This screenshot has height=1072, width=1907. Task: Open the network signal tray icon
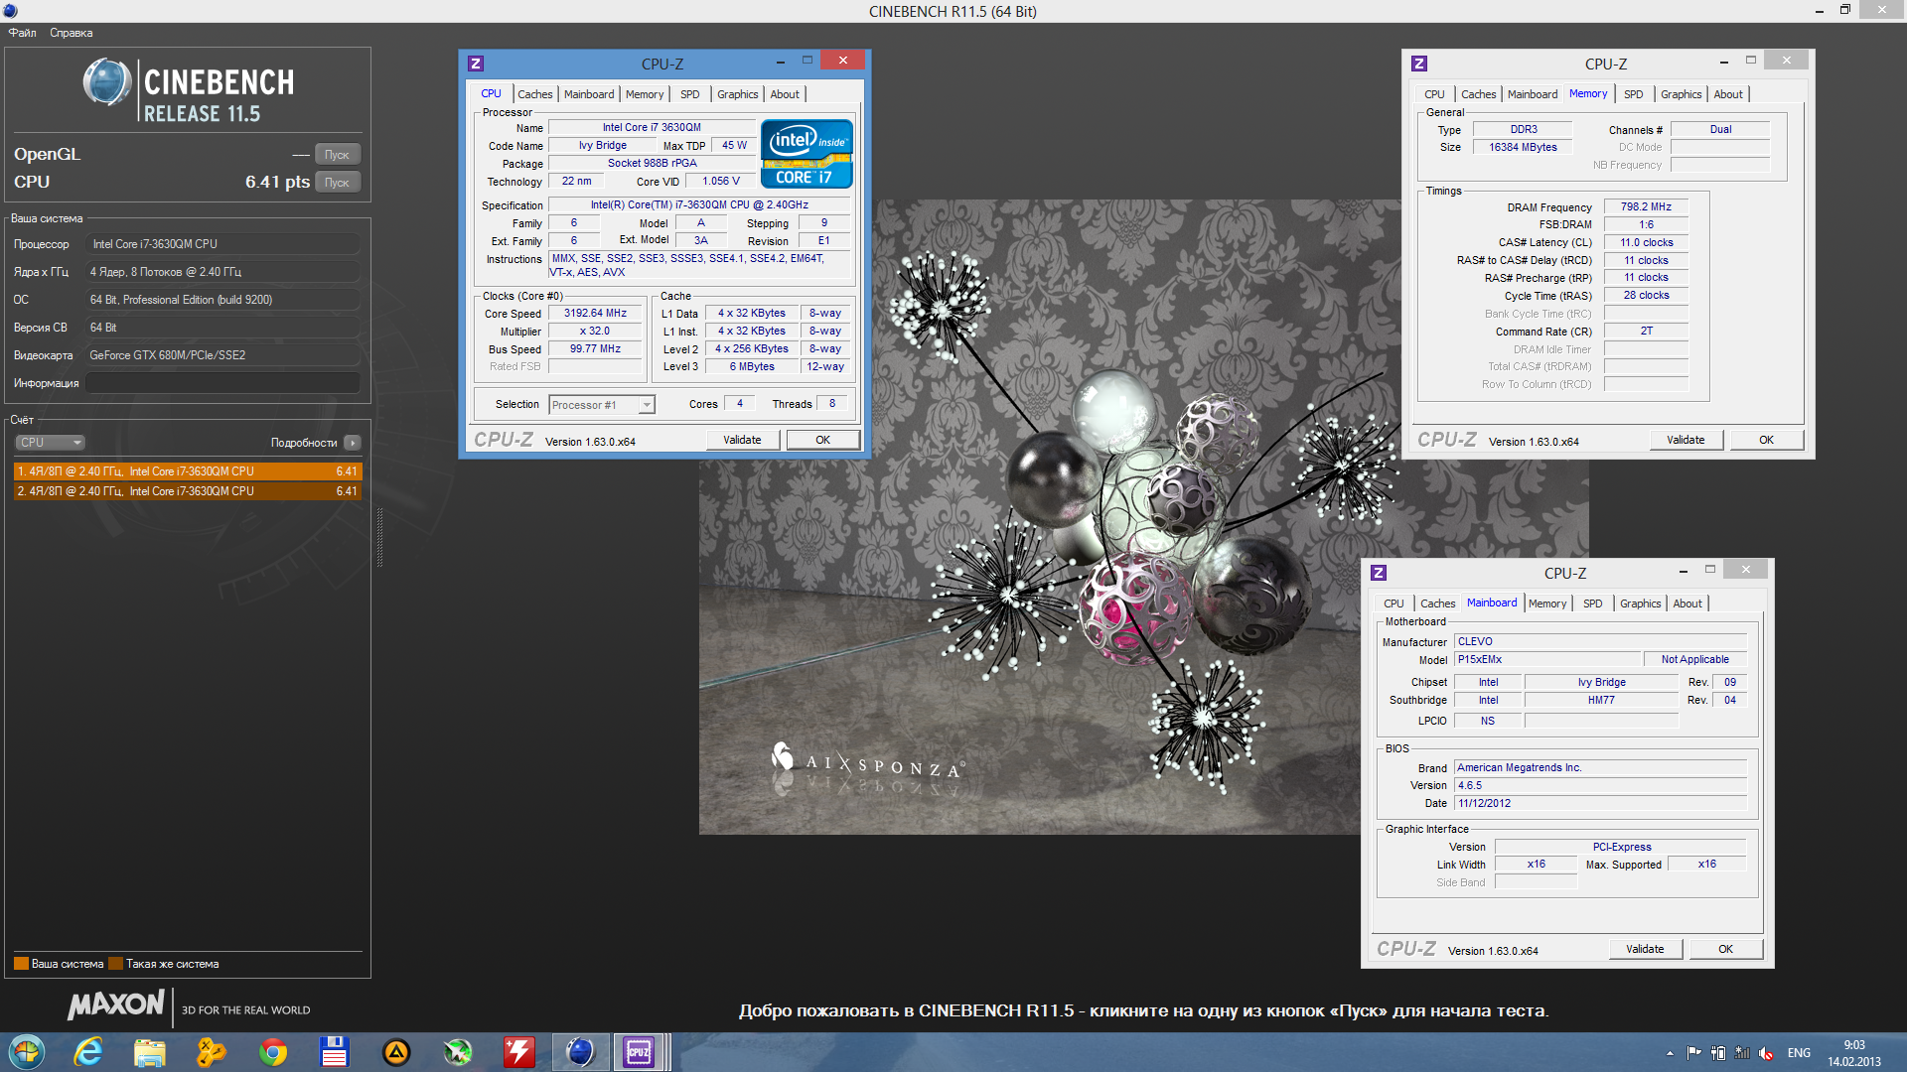[1742, 1053]
